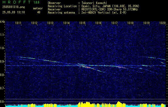The height and width of the screenshot is (107, 168).
Task: Click time marker 1315
Action: (x=82, y=23)
